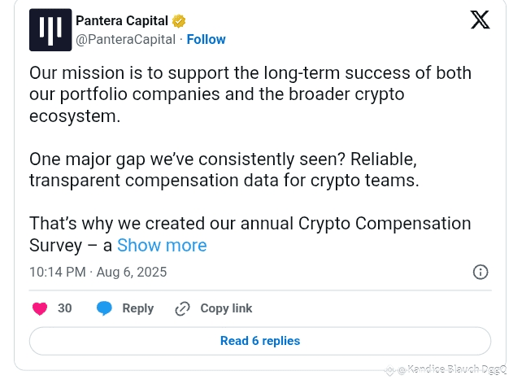This screenshot has width=513, height=384.
Task: Click the watermark logo beside Kandice Blauch
Action: tap(389, 370)
